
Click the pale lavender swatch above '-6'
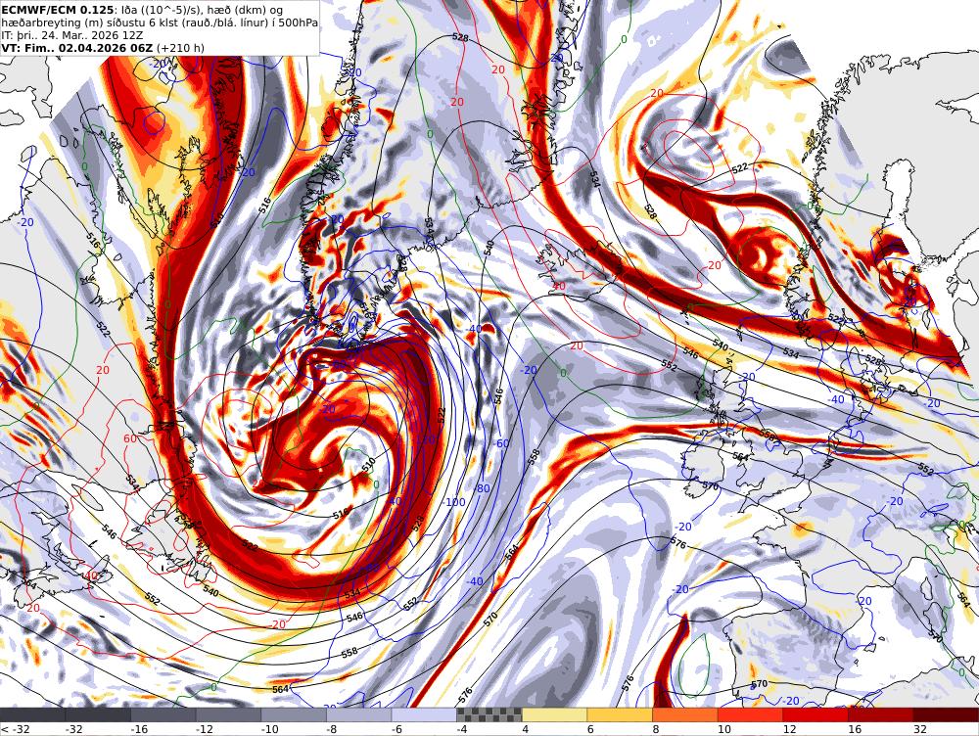point(424,714)
